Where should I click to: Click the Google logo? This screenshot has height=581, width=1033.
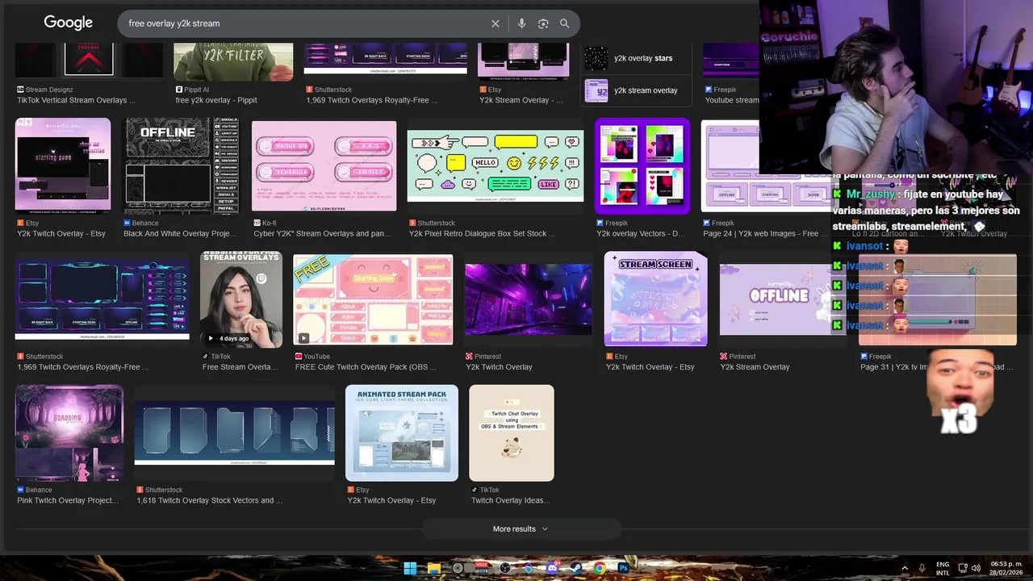click(68, 23)
